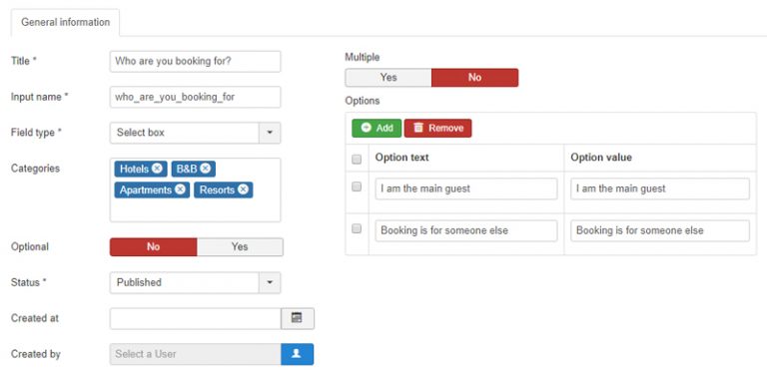Remove the Apartments category tag
Viewport: 767px width, 373px height.
pyautogui.click(x=180, y=189)
